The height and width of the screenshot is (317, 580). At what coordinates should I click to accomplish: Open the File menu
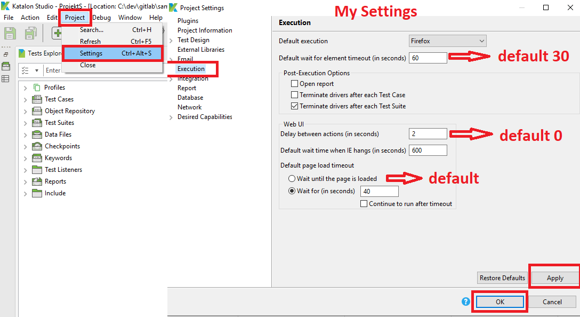point(9,18)
